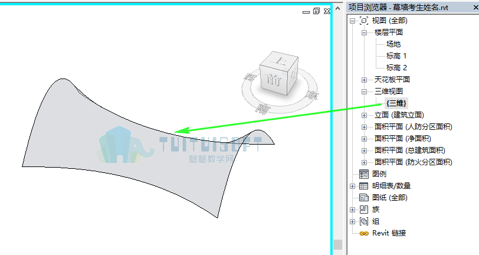Click ViewCube right side face
Viewport: 479px width, 255px height.
click(x=293, y=75)
